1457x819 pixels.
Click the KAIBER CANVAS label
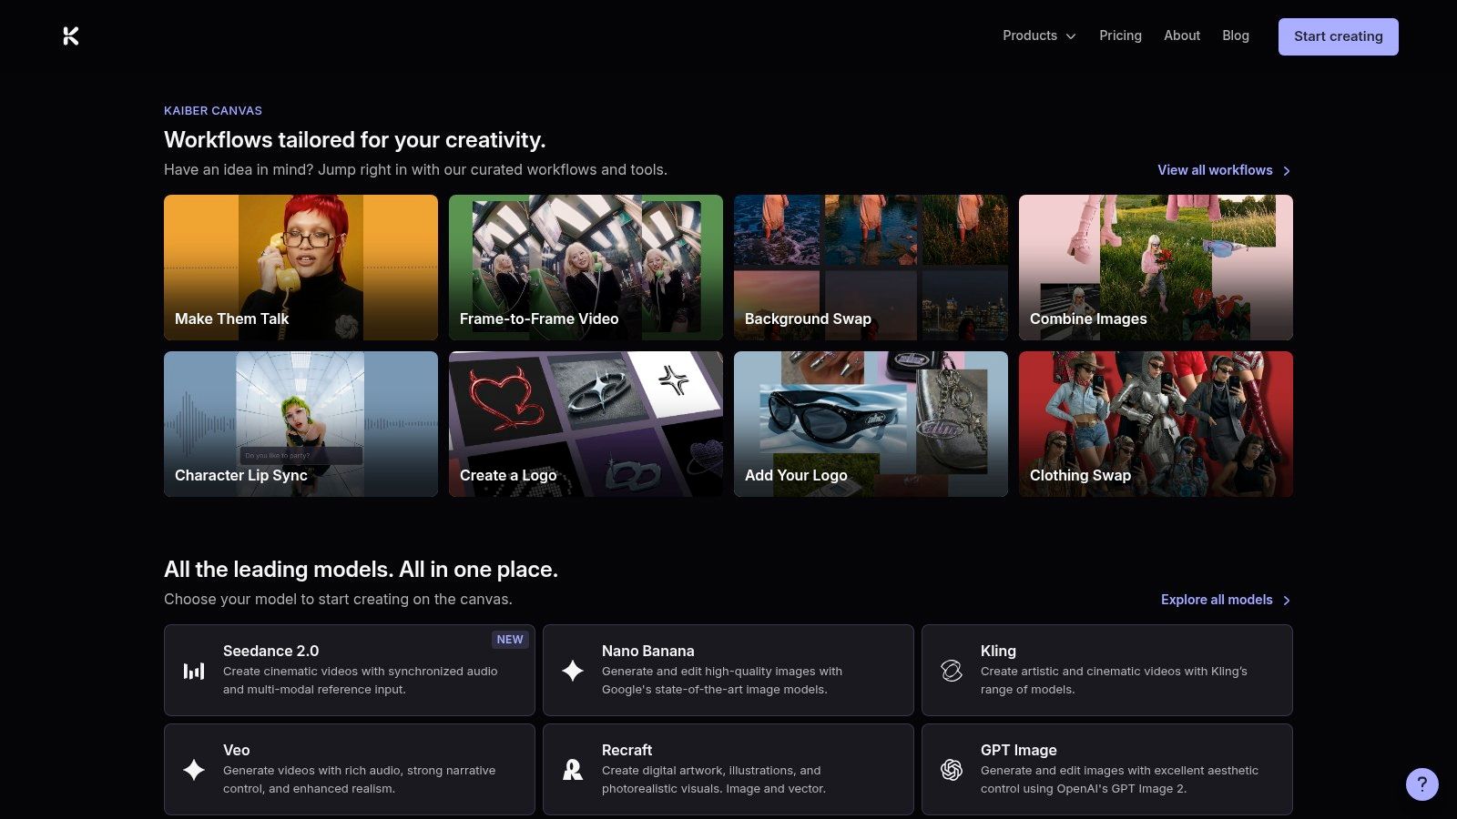coord(213,110)
